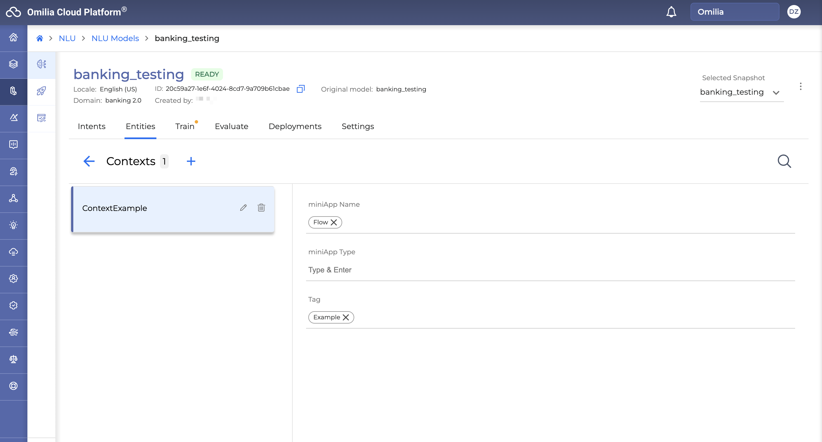The width and height of the screenshot is (822, 442).
Task: Add a new context with plus icon
Action: pos(191,161)
